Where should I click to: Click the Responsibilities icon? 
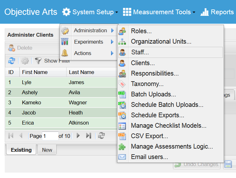(122, 74)
